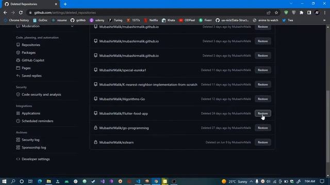Viewport: 330px width, 185px height.
Task: Click the repo icon beside Flutter-food-app
Action: (x=95, y=113)
